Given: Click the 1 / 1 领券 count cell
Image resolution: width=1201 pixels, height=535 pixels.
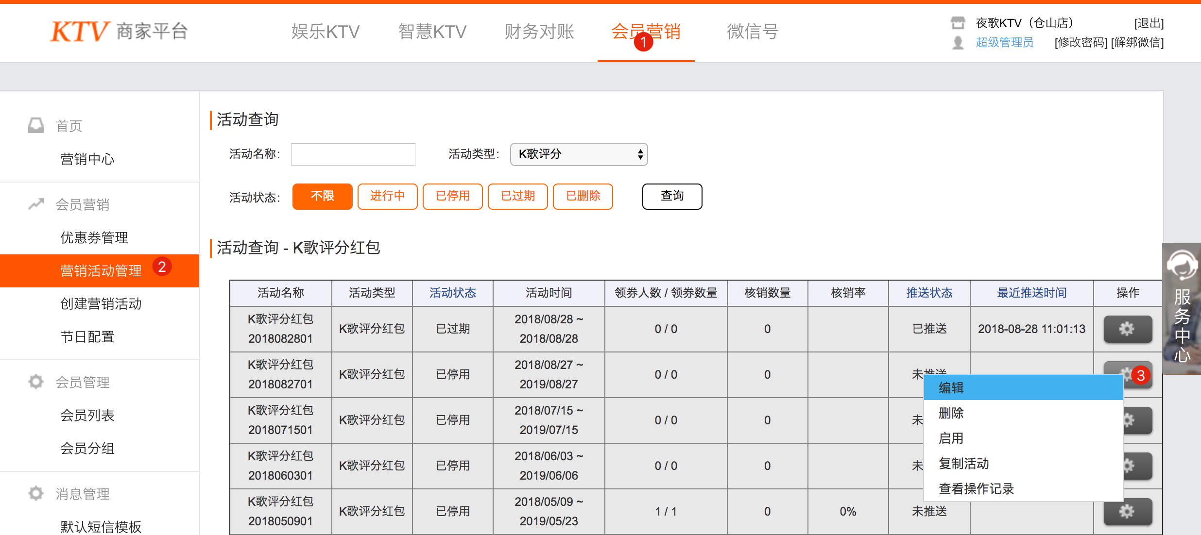Looking at the screenshot, I should (x=666, y=511).
